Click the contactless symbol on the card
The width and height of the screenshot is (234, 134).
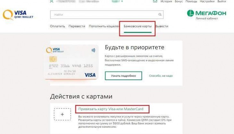pyautogui.click(x=93, y=50)
